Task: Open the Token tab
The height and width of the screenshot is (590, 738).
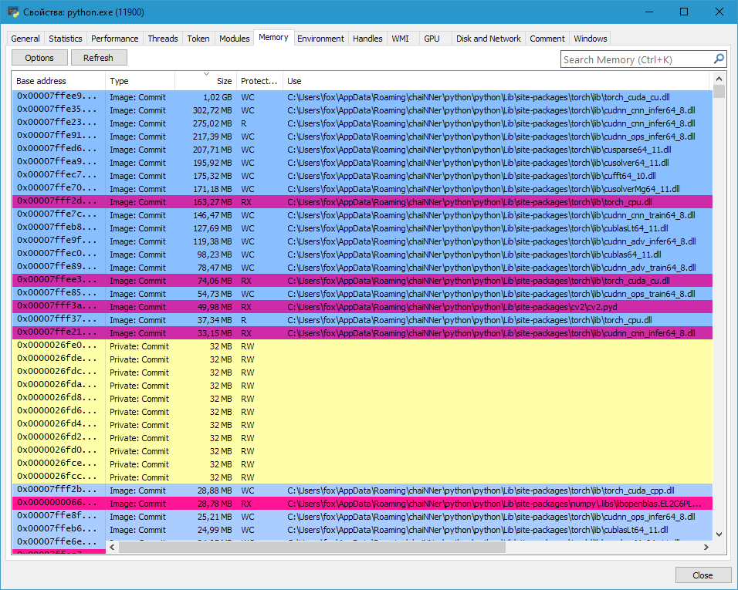Action: coord(198,39)
